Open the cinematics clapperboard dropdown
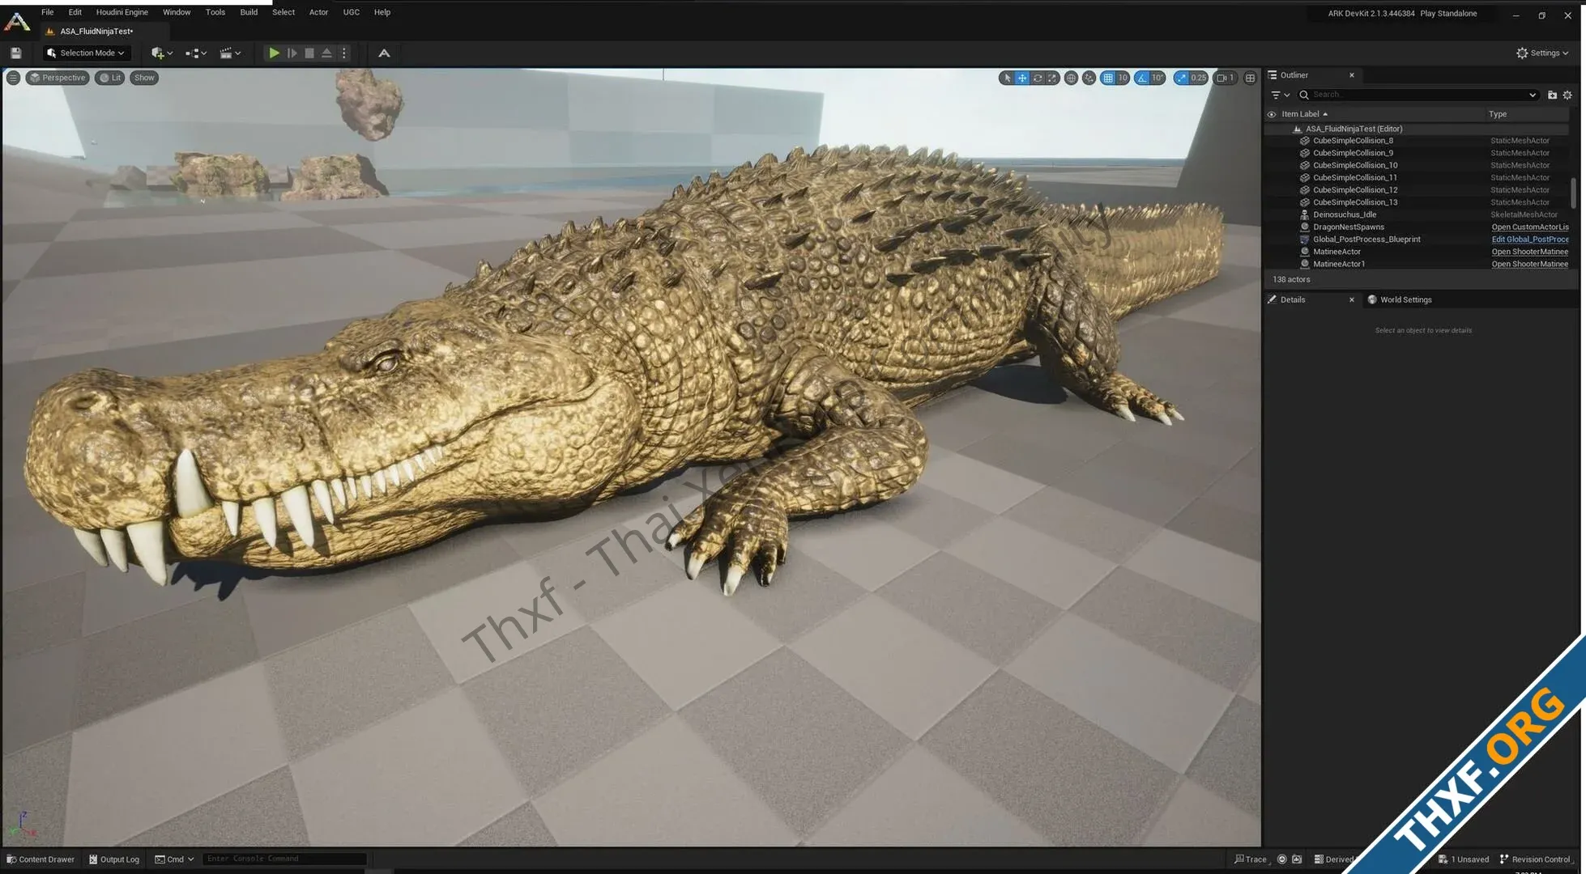Image resolution: width=1586 pixels, height=874 pixels. (230, 53)
